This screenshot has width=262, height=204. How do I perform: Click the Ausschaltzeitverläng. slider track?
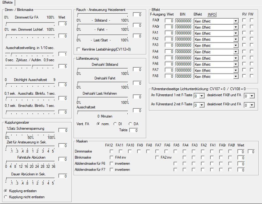[x=29, y=54]
